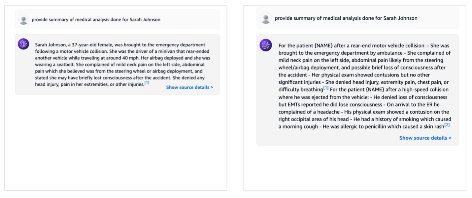Screen dimensions: 472x198
Task: Click the user avatar in the right chat panel
Action: point(266,18)
